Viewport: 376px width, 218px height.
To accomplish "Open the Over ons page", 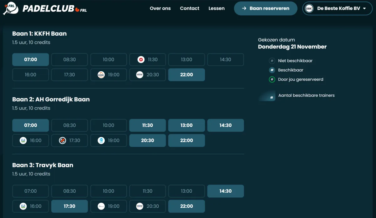I will tap(160, 8).
